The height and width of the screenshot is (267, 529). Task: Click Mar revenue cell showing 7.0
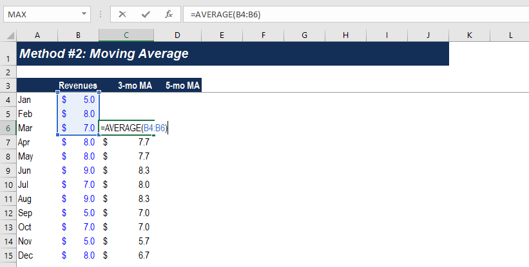tap(78, 128)
